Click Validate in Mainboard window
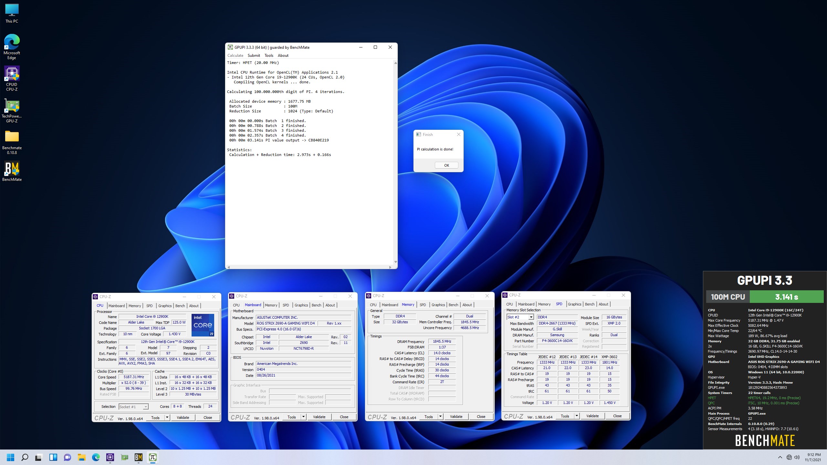Viewport: 827px width, 465px height. (x=319, y=417)
